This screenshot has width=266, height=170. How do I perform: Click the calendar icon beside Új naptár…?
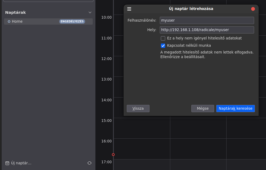[7, 163]
